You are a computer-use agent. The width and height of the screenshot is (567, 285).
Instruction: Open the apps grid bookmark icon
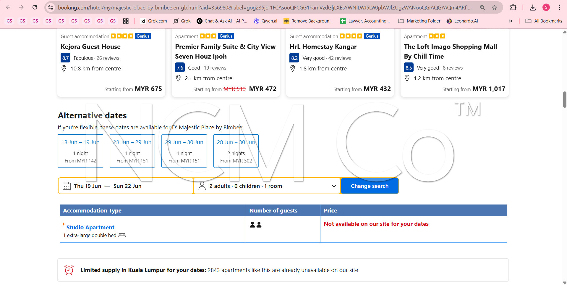click(126, 21)
